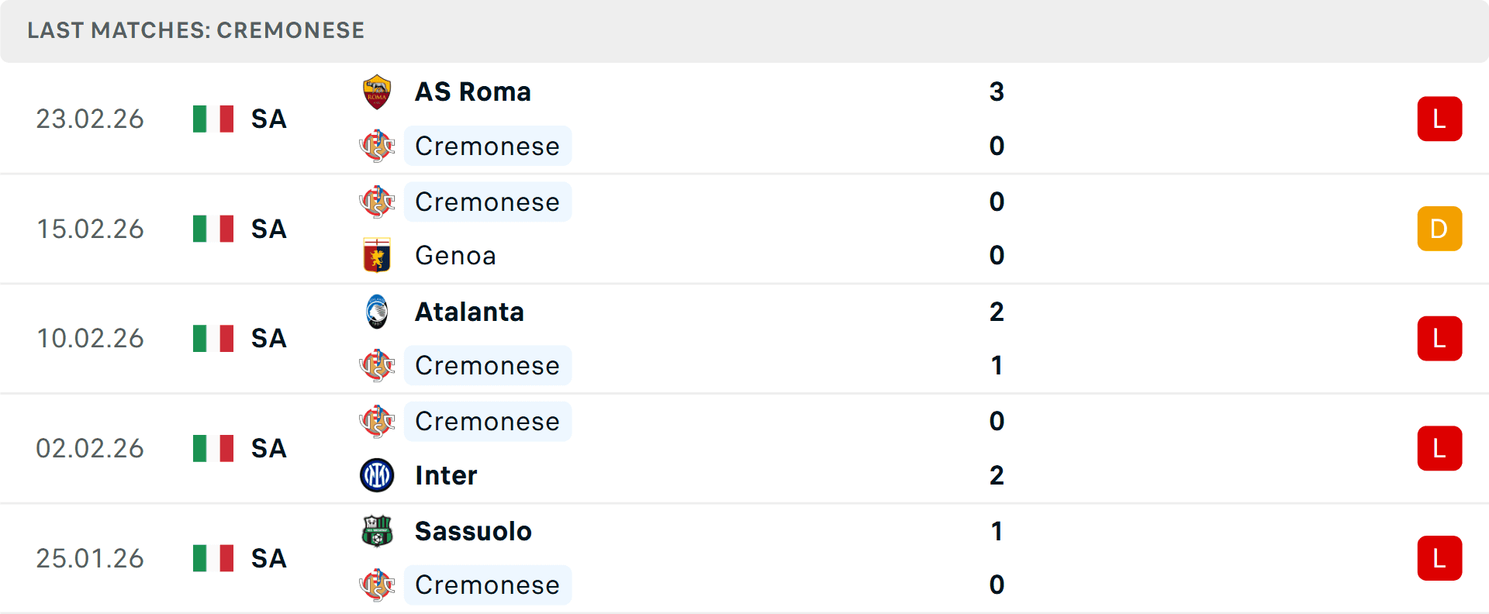Click the SA league label on 25.01.26 match
The image size is (1489, 614).
[x=268, y=558]
